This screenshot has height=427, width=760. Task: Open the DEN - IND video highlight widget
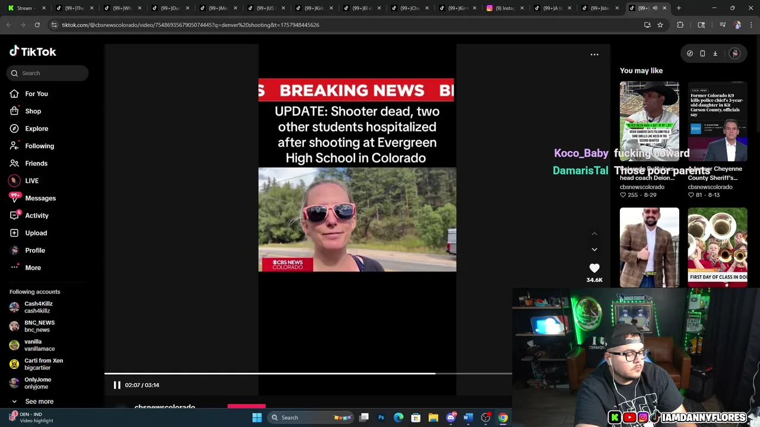[x=31, y=418]
